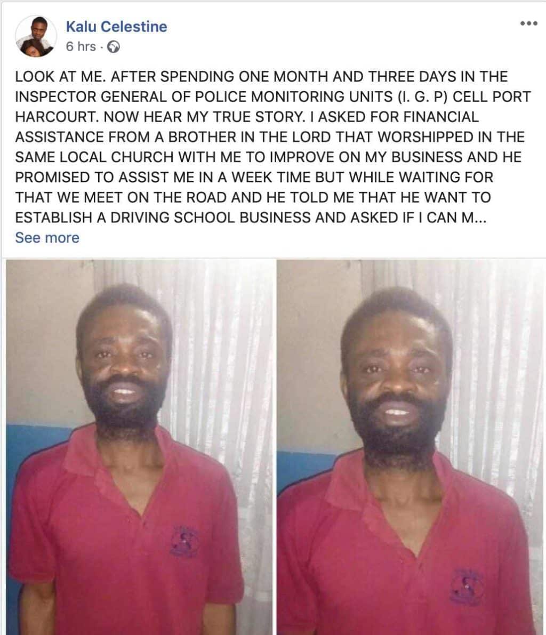Open the "6 hrs" post timestamp

pos(81,46)
